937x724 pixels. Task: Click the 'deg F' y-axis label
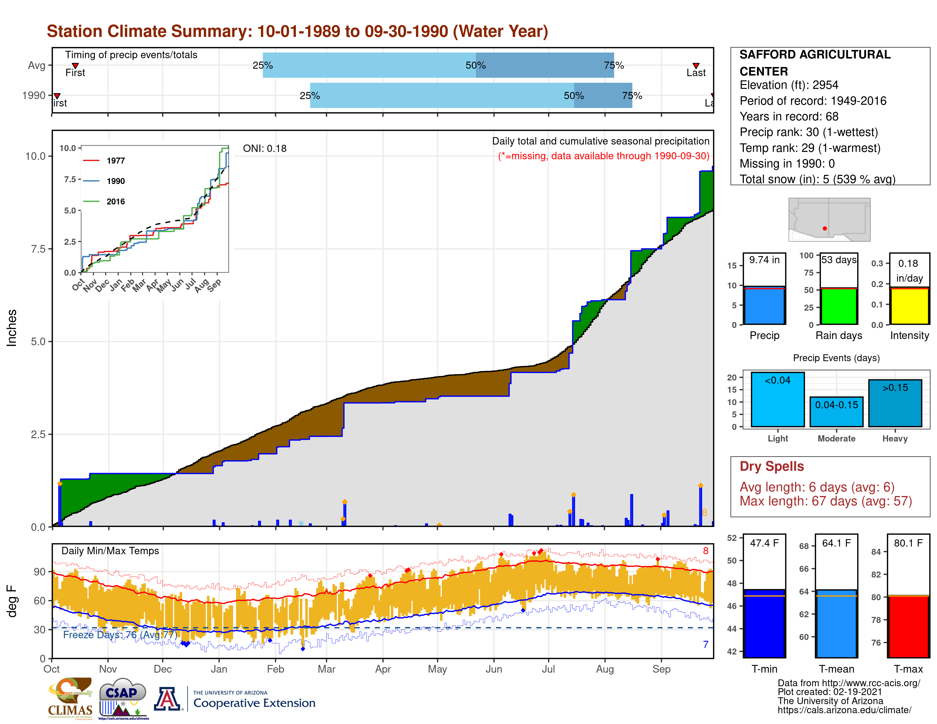click(x=12, y=601)
